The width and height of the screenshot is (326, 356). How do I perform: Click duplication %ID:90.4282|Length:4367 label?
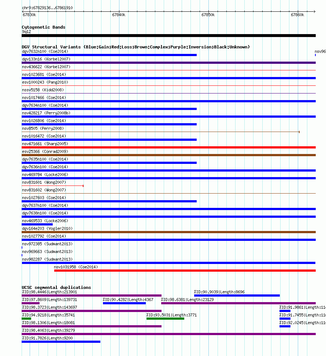[x=128, y=300]
